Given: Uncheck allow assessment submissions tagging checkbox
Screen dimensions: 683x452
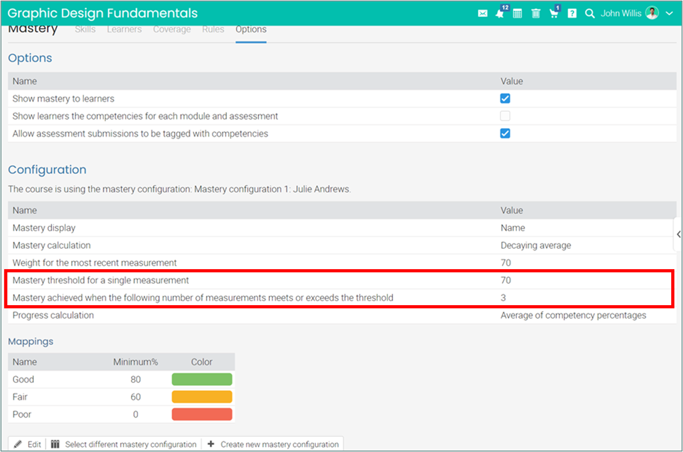Looking at the screenshot, I should click(505, 133).
